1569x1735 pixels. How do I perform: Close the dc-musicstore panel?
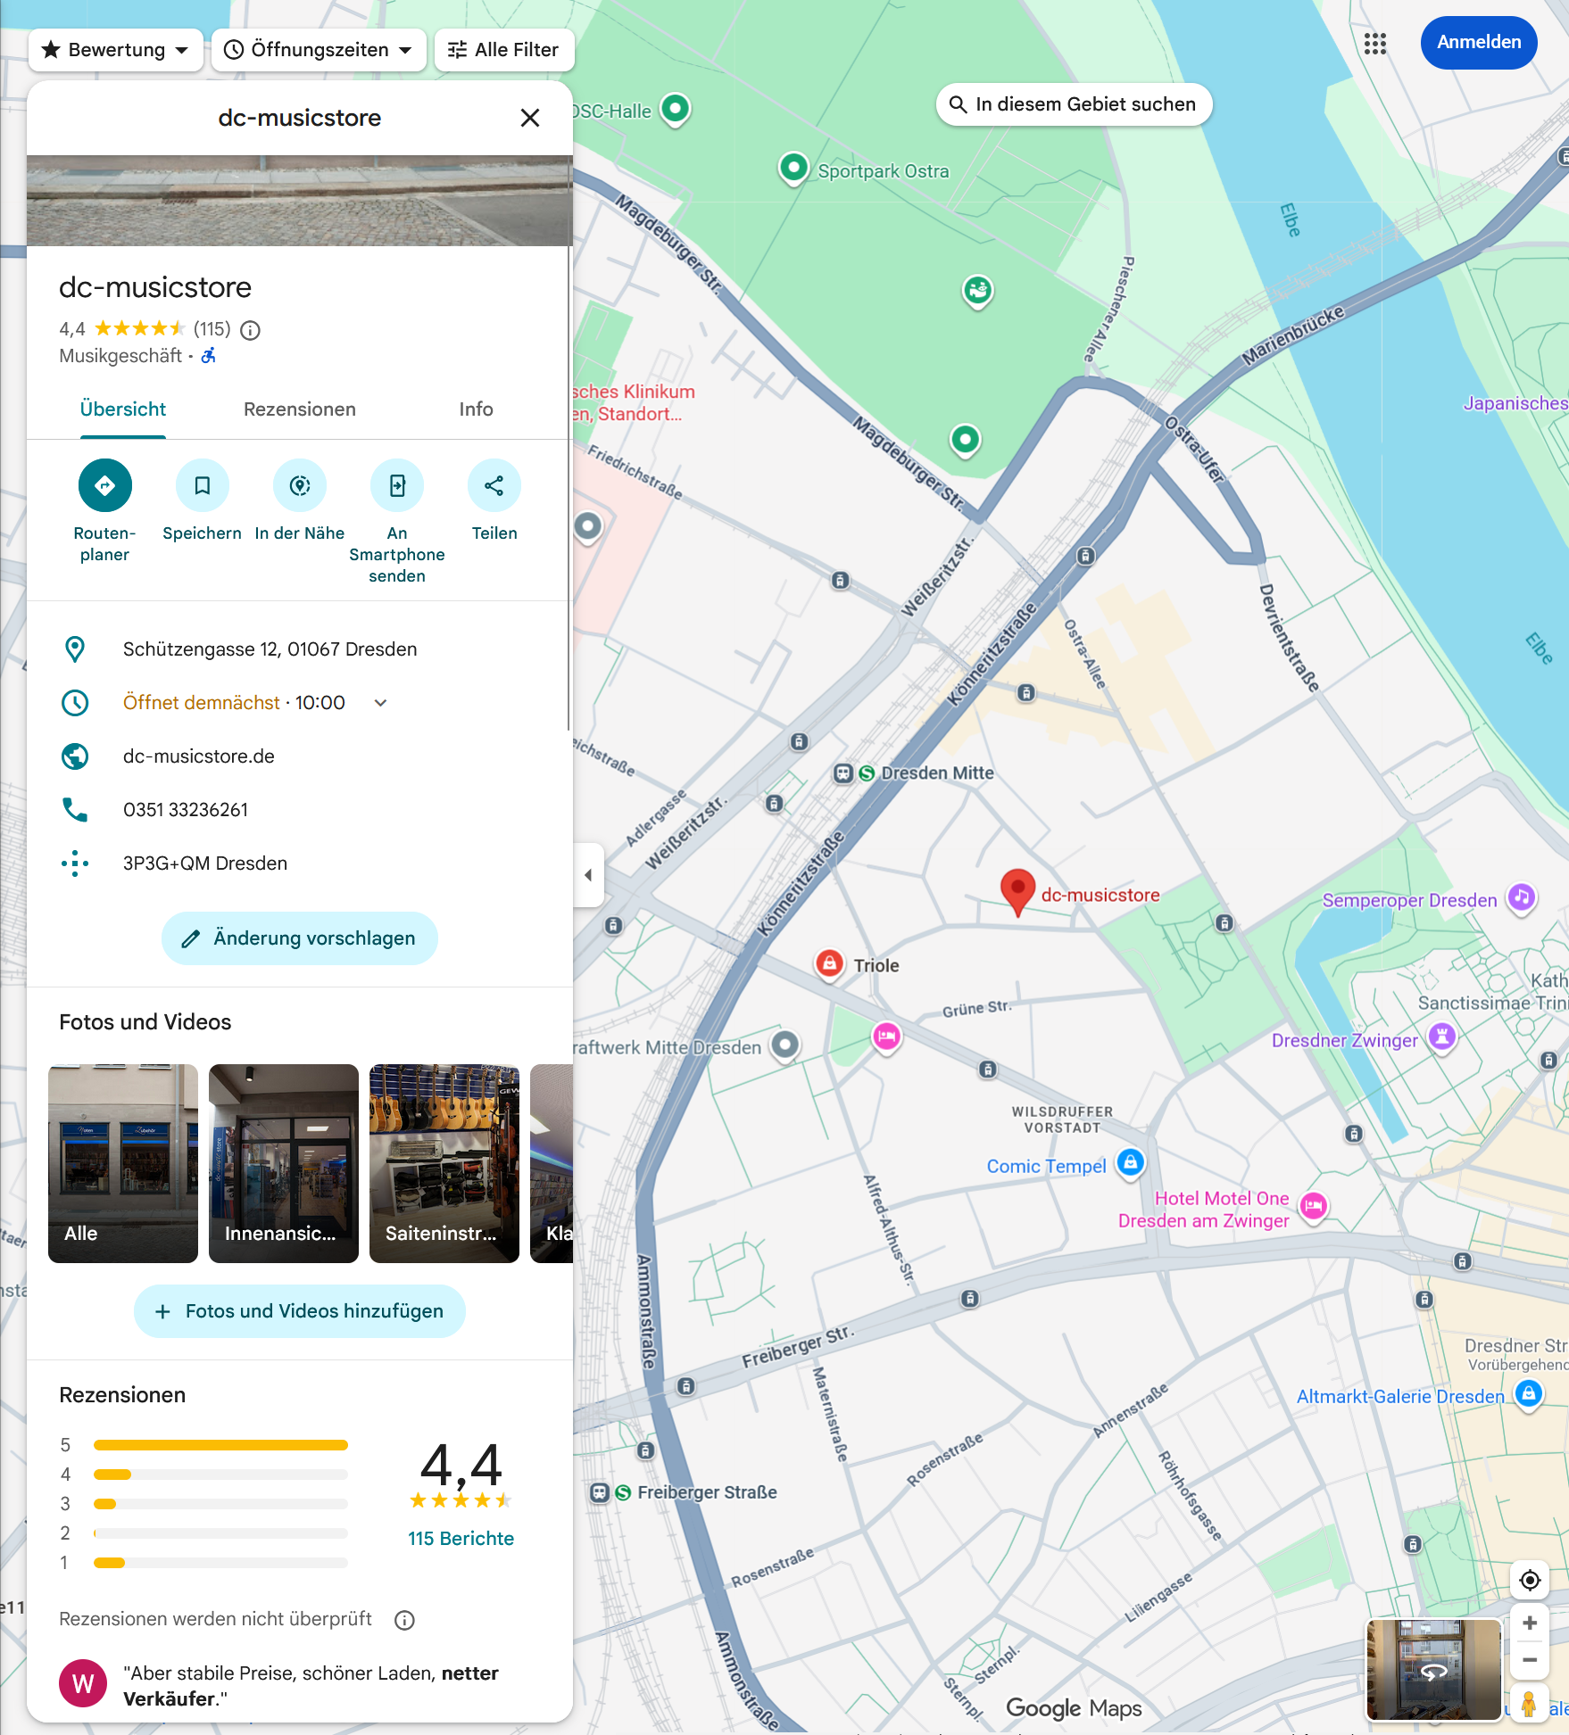[x=530, y=118]
